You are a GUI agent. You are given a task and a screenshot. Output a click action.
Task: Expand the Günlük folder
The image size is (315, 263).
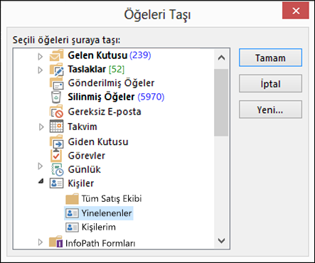point(41,166)
